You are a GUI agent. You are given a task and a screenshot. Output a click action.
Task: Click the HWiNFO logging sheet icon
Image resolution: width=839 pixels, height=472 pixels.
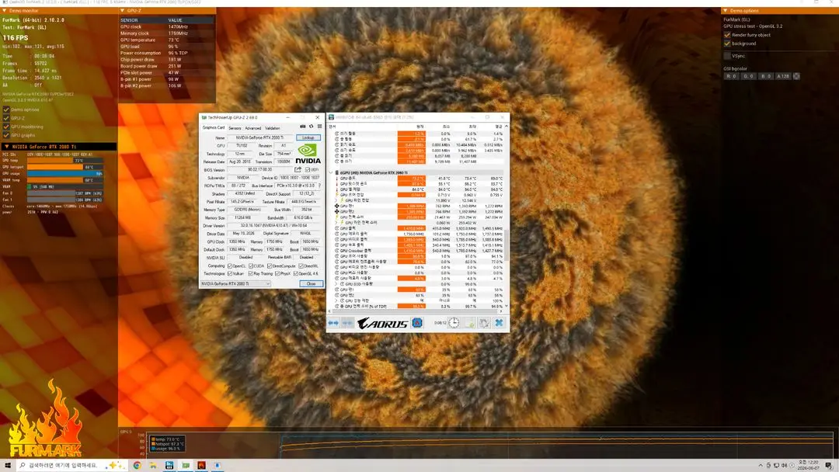click(469, 323)
